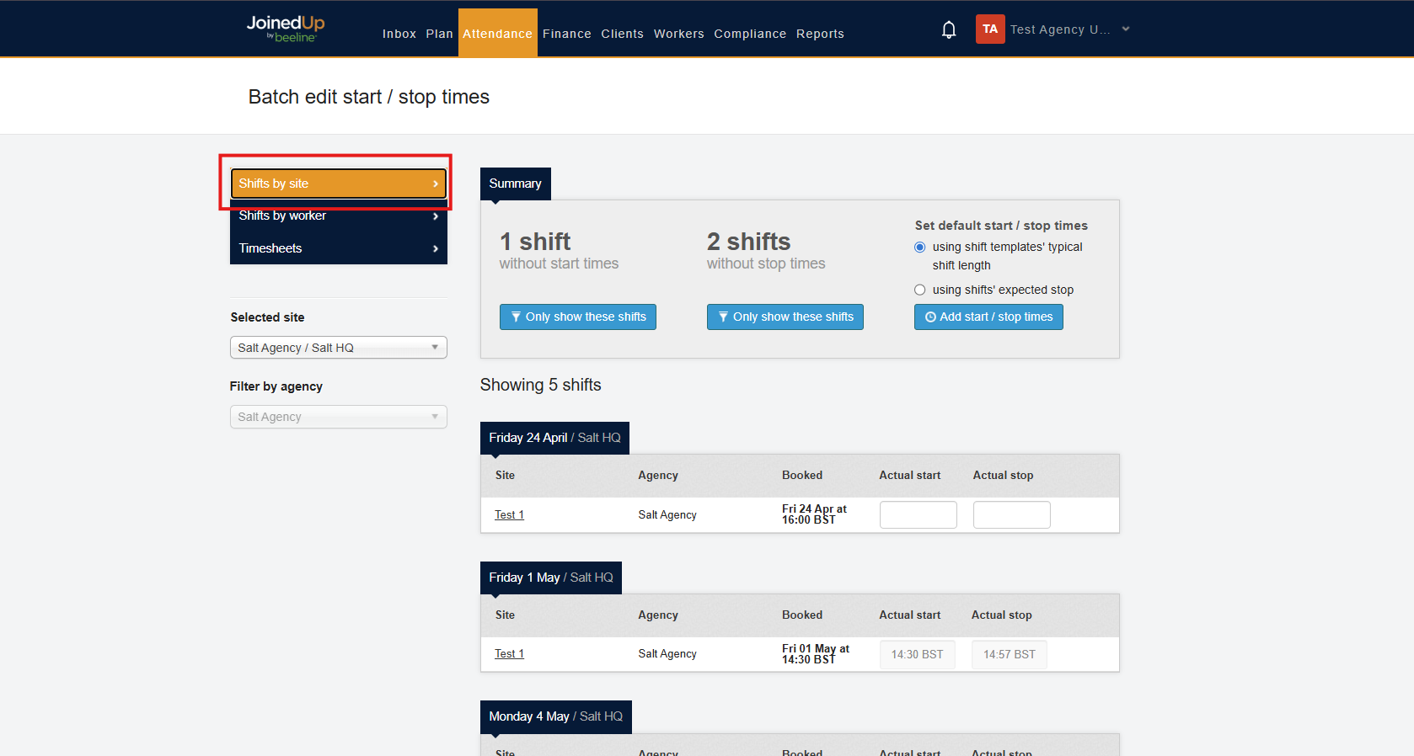Click the JoinedUp by beeline logo
This screenshot has height=756, width=1414.
(x=286, y=29)
